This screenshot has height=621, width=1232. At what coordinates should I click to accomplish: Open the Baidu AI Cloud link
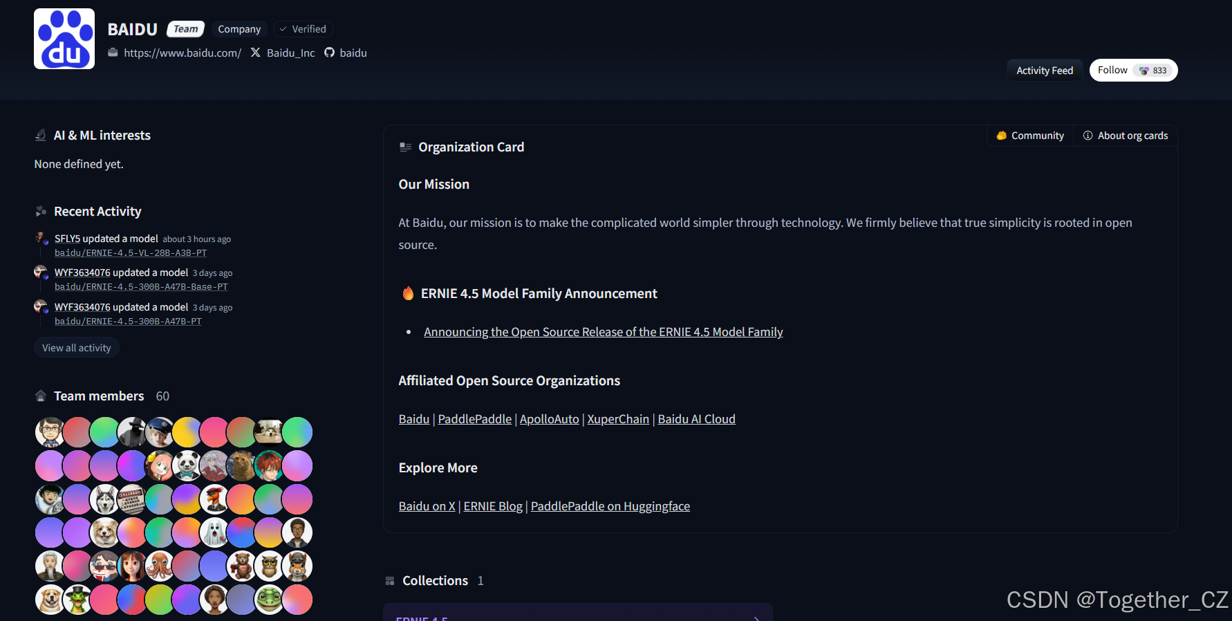tap(696, 419)
